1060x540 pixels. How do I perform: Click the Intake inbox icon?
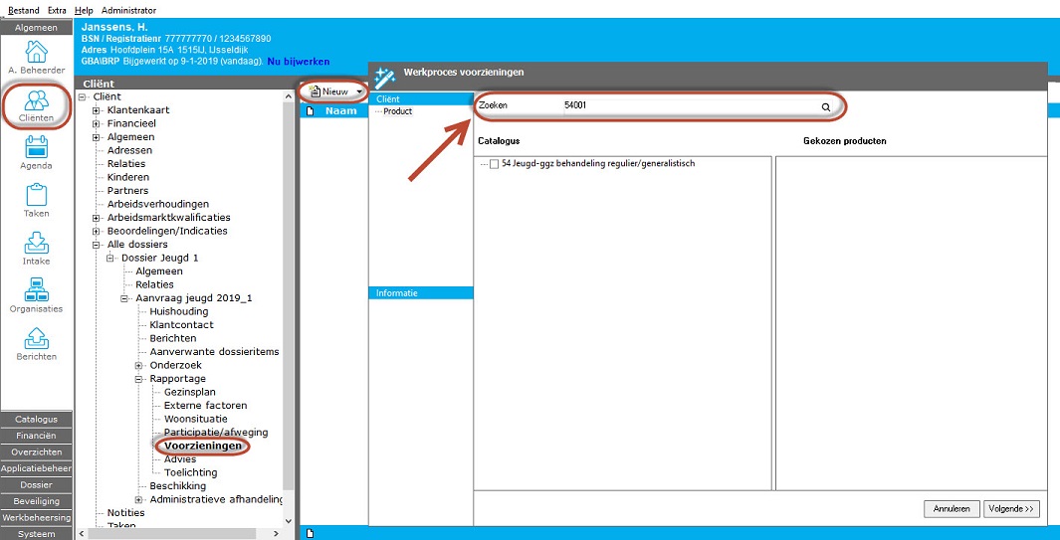(x=36, y=243)
